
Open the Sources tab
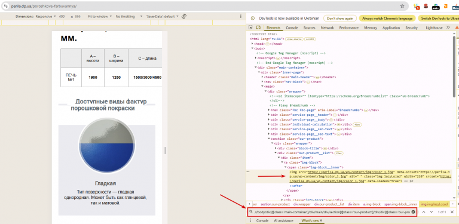(309, 28)
